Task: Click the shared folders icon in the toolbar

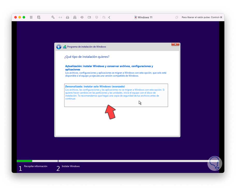Action: (x=104, y=17)
